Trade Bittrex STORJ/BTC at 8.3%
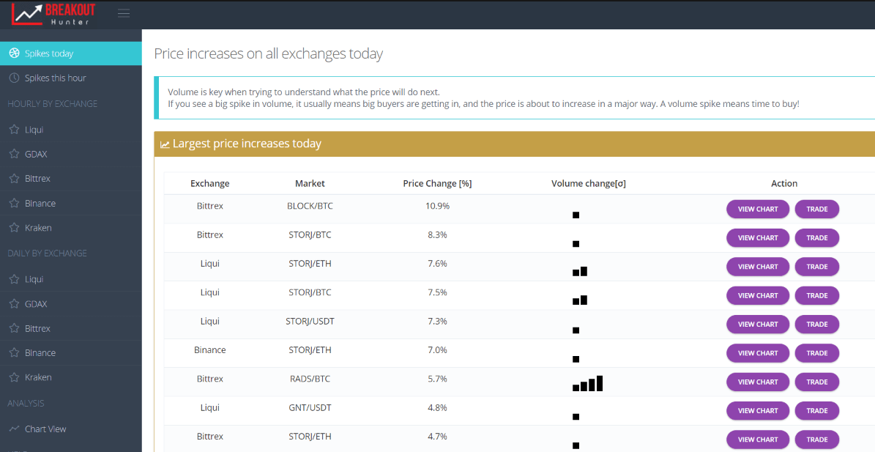The width and height of the screenshot is (875, 452). point(817,237)
